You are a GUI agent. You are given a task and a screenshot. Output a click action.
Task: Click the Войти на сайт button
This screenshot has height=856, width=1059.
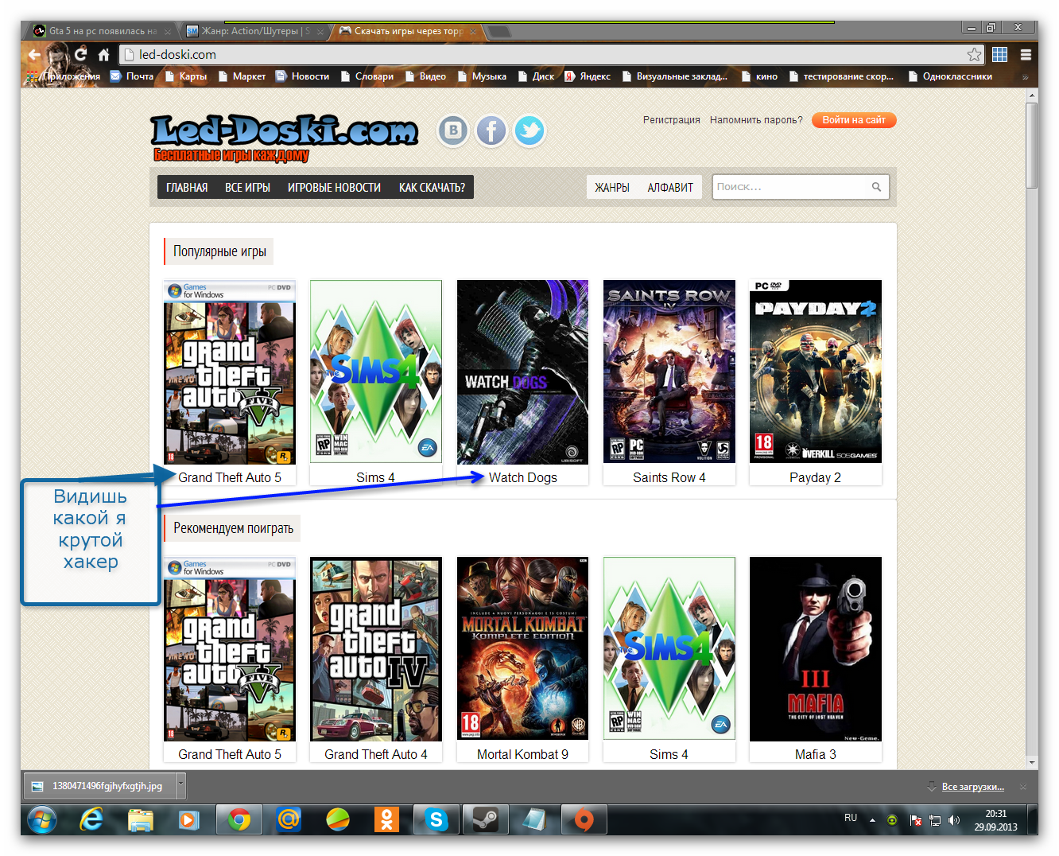click(854, 120)
